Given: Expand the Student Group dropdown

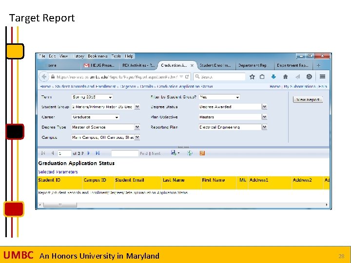Looking at the screenshot, I should click(137, 107).
